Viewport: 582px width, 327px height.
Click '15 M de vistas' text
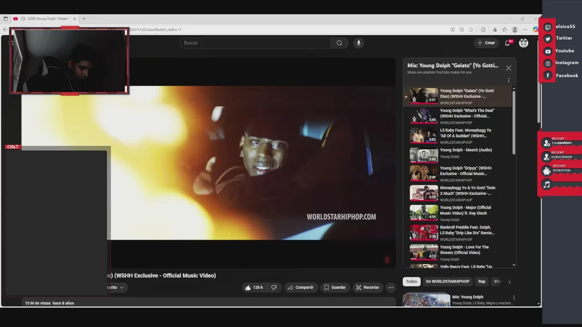tap(38, 303)
